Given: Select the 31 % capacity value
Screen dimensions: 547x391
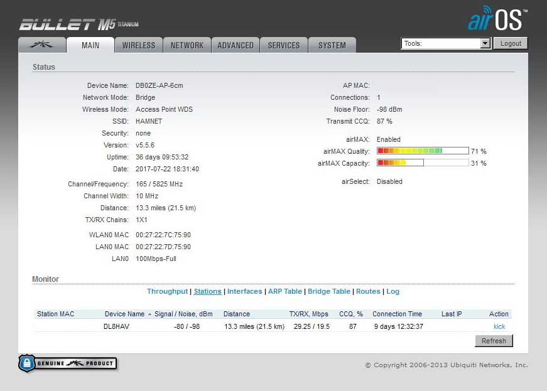Looking at the screenshot, I should [479, 163].
